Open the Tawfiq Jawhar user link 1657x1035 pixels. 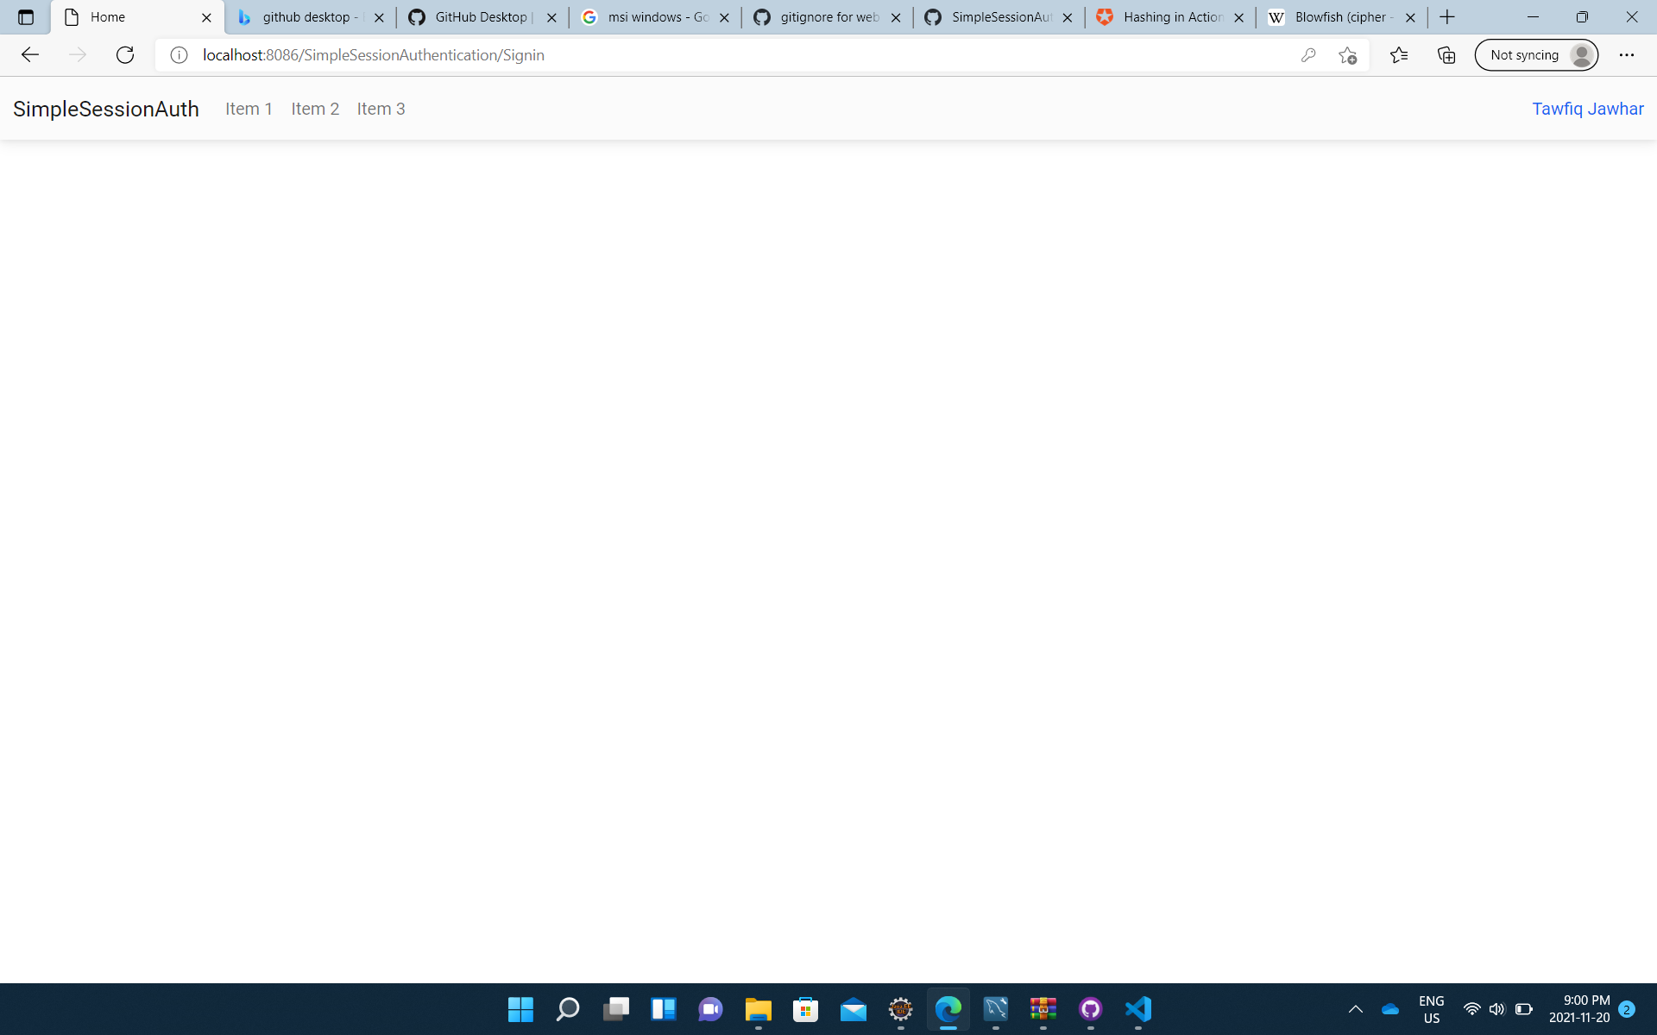(x=1587, y=109)
